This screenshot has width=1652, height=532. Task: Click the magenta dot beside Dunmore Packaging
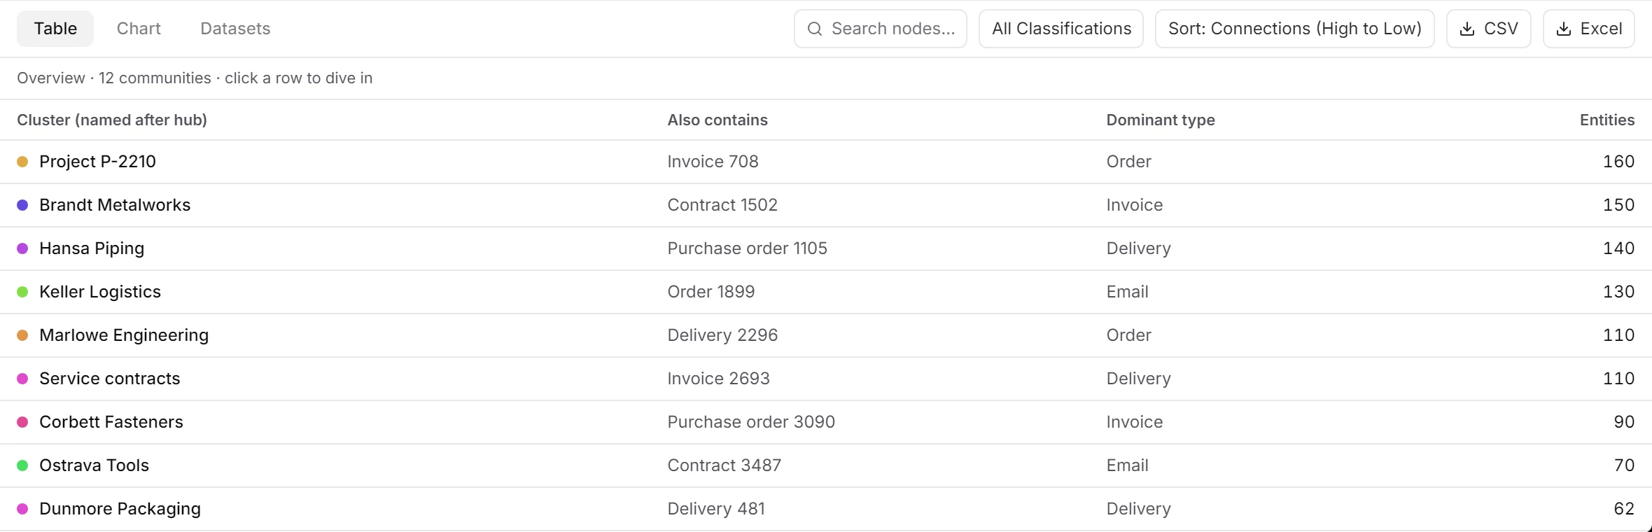point(22,509)
